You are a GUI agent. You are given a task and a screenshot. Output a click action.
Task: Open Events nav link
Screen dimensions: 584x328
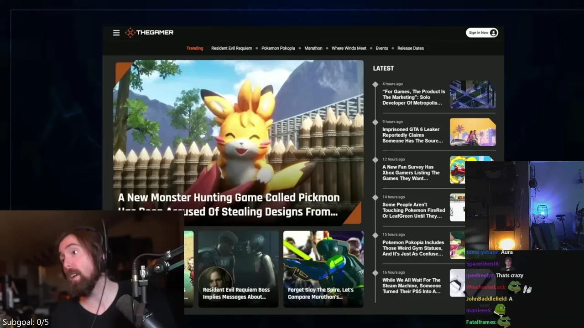(382, 48)
